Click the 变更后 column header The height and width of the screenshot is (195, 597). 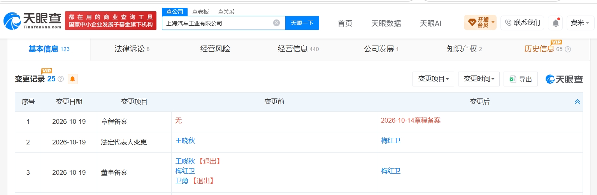[x=479, y=102]
